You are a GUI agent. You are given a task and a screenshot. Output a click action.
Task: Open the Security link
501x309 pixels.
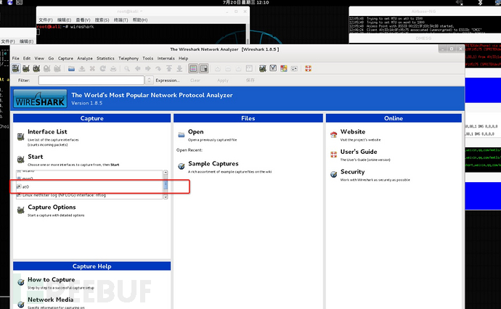352,172
